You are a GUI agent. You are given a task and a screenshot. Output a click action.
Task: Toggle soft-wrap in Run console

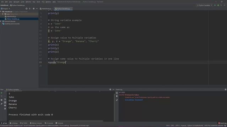pyautogui.click(x=5, y=99)
